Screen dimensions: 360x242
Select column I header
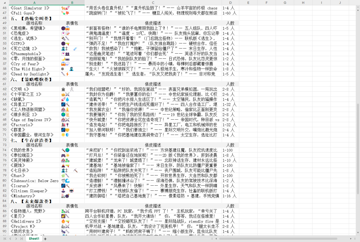(321, 3)
